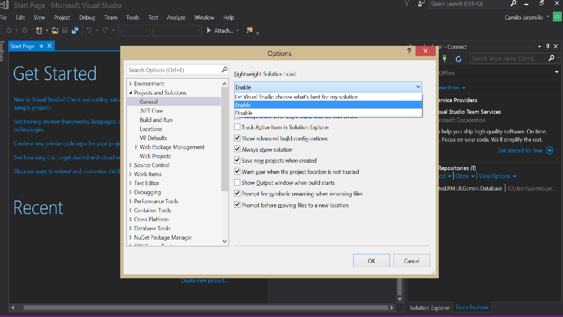This screenshot has height=317, width=563.
Task: Select Build and Run in options tree
Action: (156, 120)
